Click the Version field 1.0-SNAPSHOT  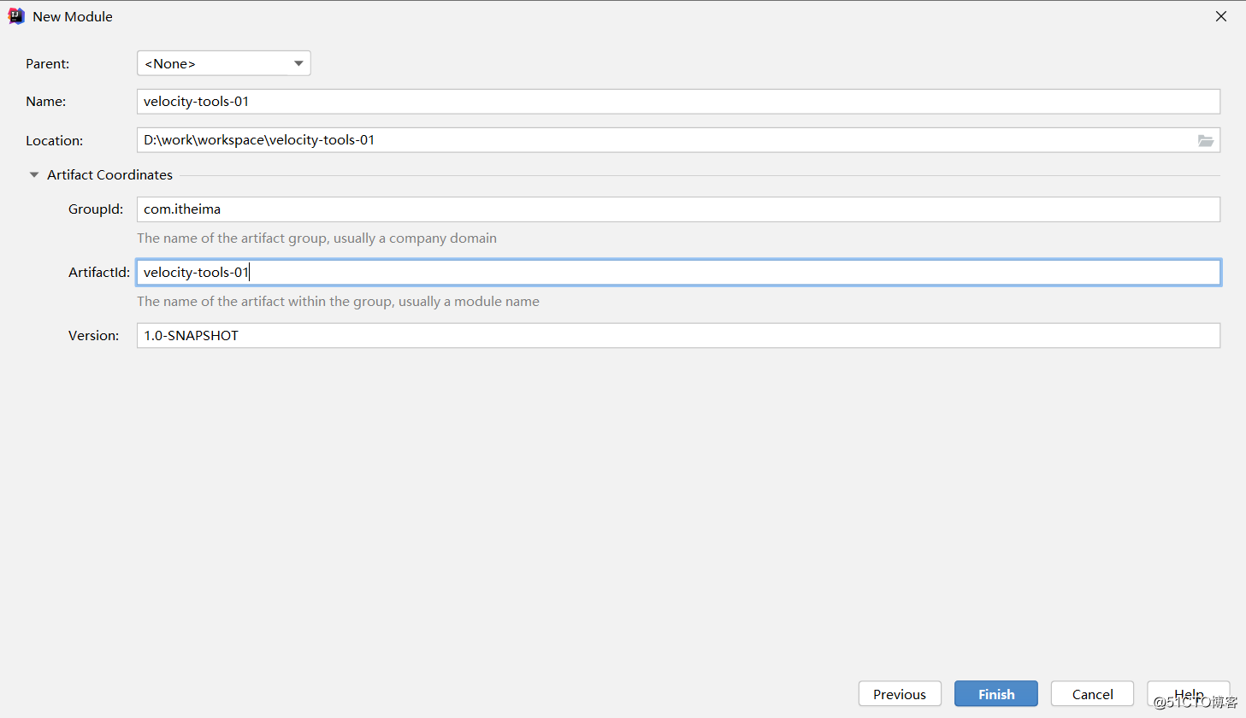(678, 336)
